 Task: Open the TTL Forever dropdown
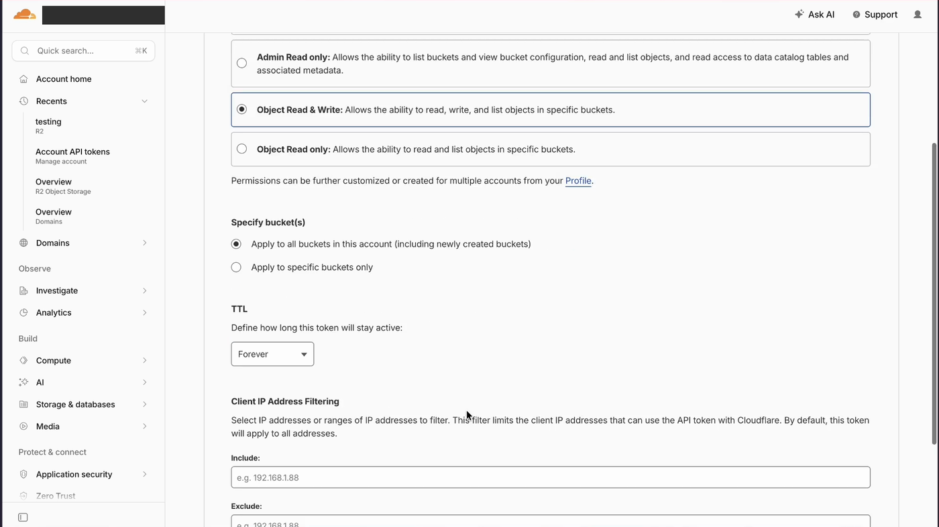click(272, 354)
